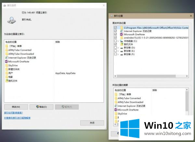Click the OneNote icon in the location tree
The width and height of the screenshot is (195, 142).
pyautogui.click(x=122, y=34)
